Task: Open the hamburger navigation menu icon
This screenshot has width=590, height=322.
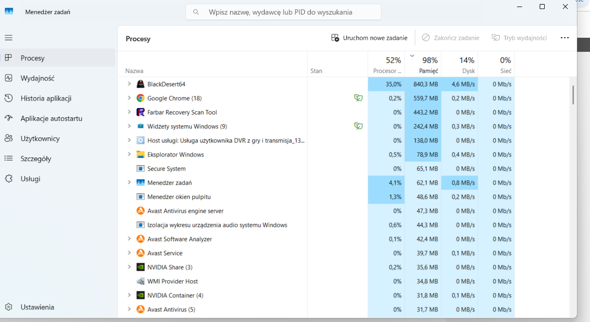Action: (9, 38)
